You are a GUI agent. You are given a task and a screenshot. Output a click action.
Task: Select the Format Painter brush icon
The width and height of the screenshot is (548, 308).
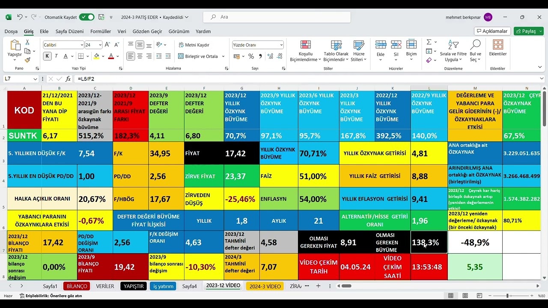coord(27,60)
